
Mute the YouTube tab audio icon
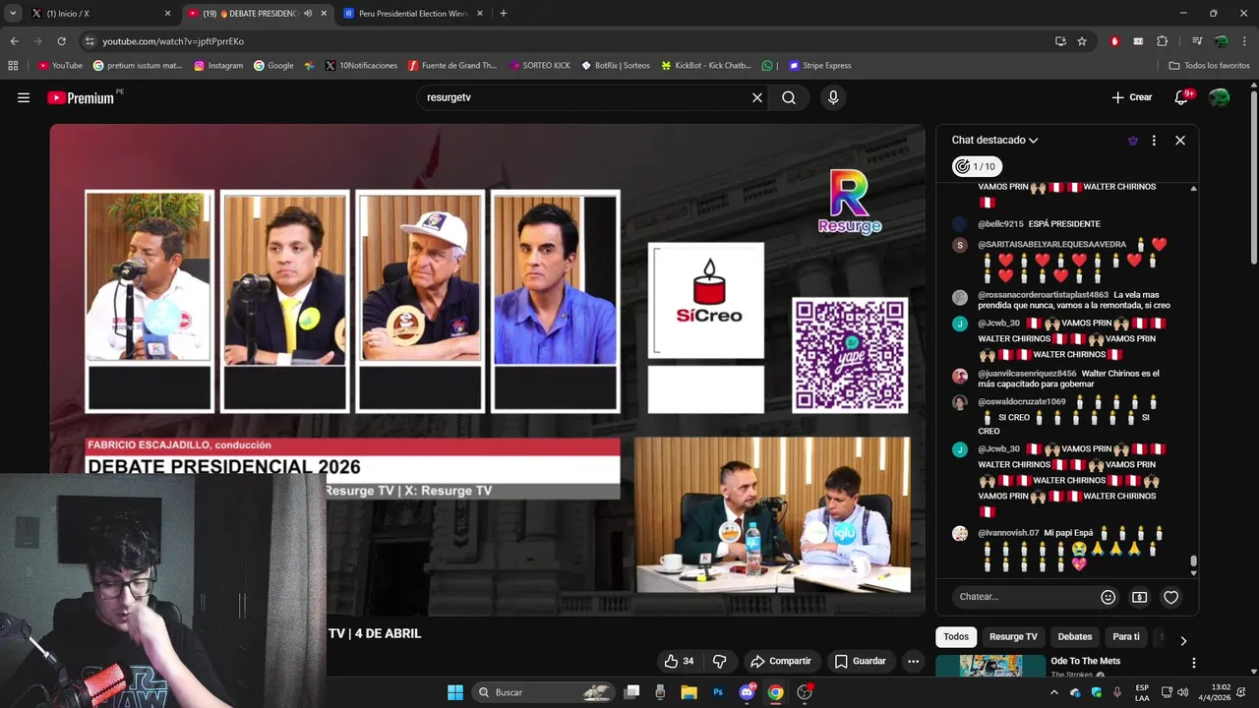click(308, 14)
